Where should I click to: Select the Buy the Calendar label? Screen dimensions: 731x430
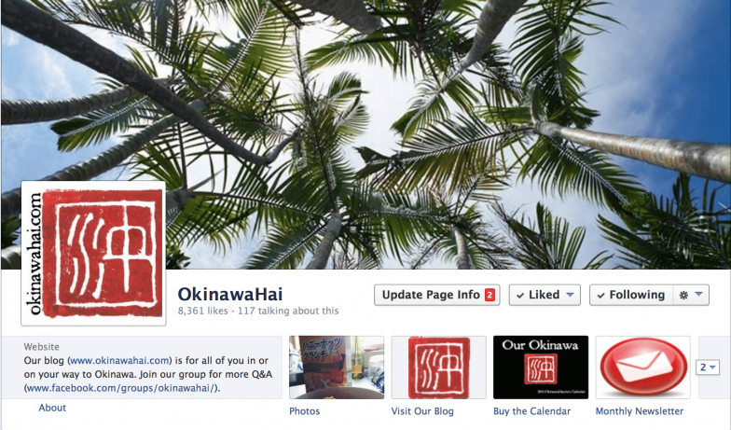531,411
